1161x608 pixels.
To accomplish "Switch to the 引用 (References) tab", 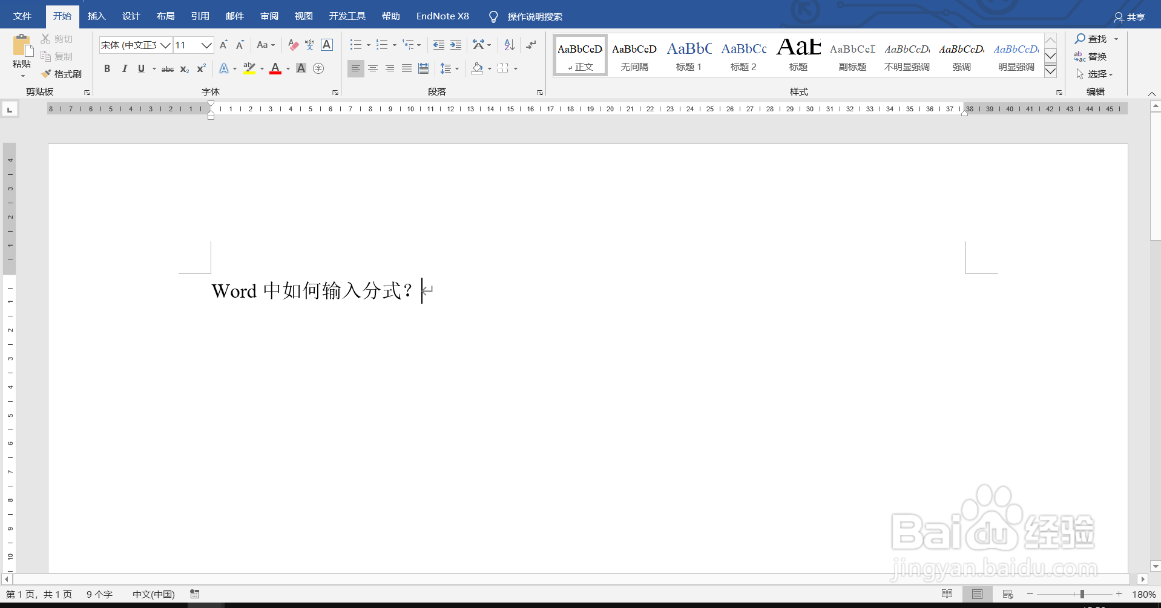I will tap(200, 16).
